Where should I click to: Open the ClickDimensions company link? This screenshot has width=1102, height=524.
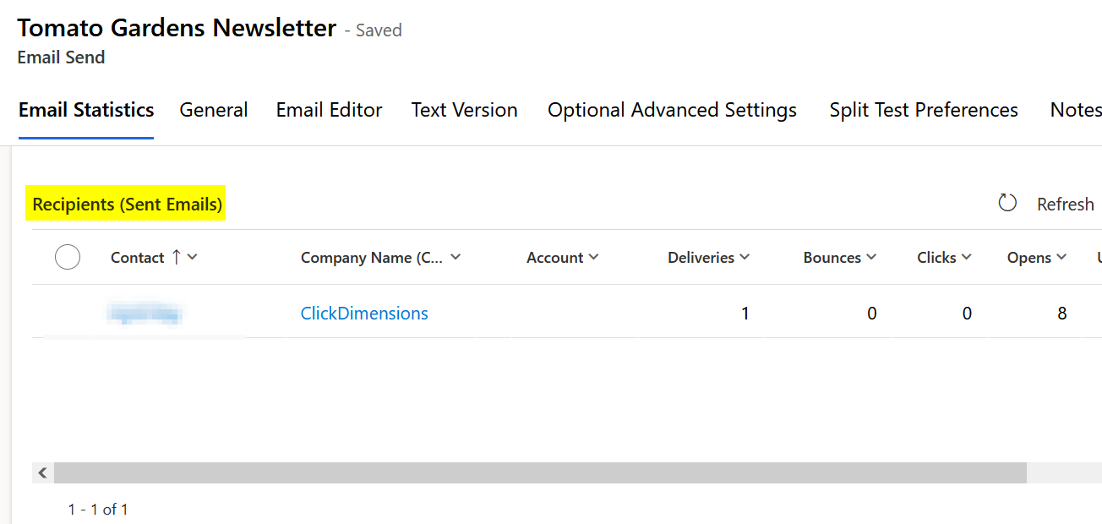364,314
